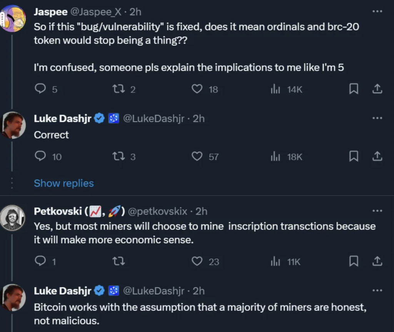Bookmark Jaspee's tweet
394x332 pixels.
tap(354, 89)
